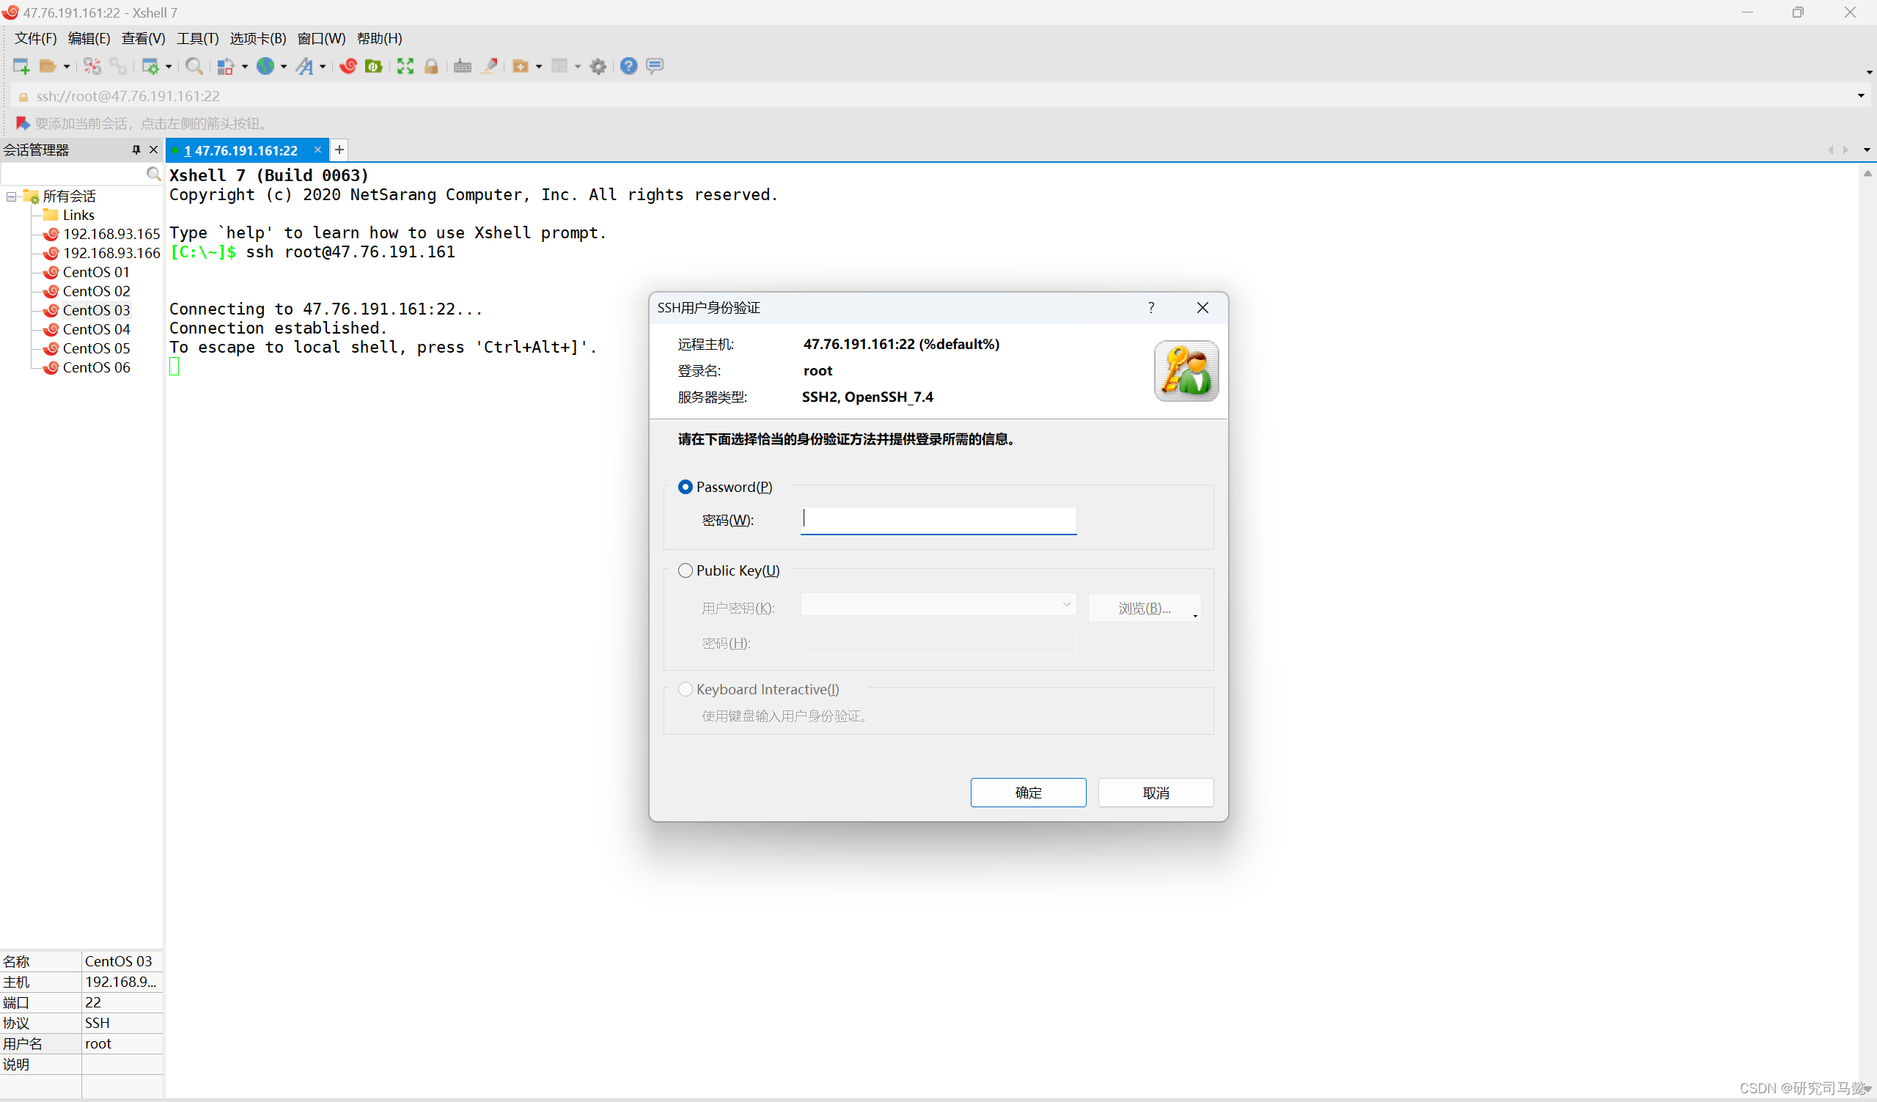1877x1102 pixels.
Task: Click the dialog help question mark
Action: 1152,307
